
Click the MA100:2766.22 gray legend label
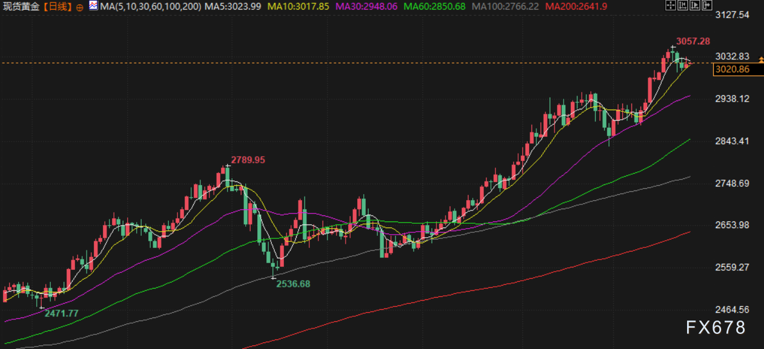tap(505, 7)
